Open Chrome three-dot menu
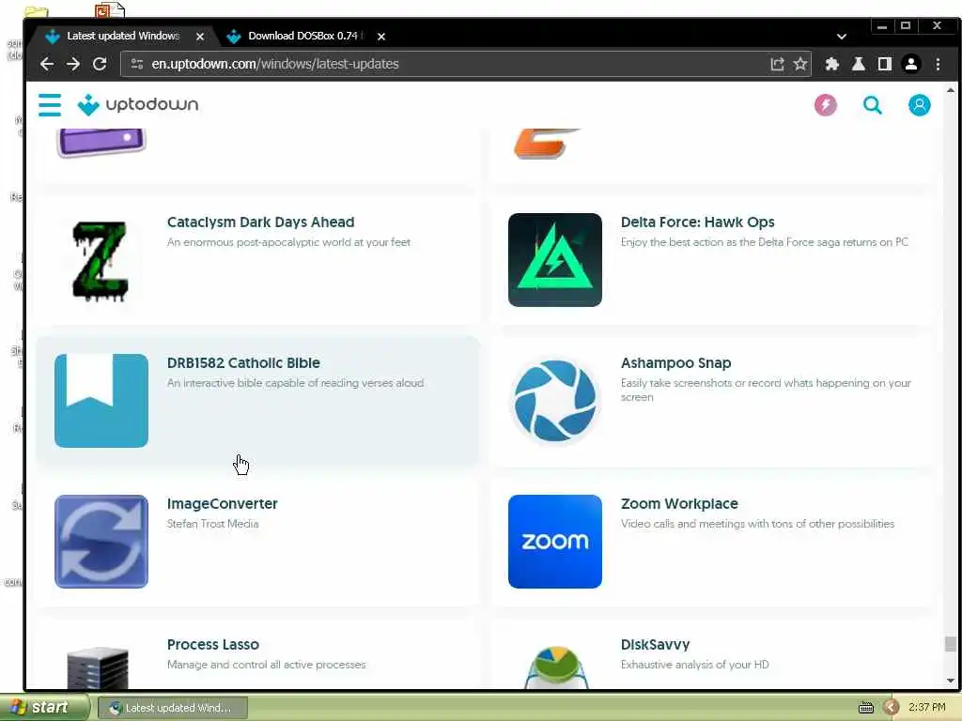The width and height of the screenshot is (962, 721). [x=939, y=64]
